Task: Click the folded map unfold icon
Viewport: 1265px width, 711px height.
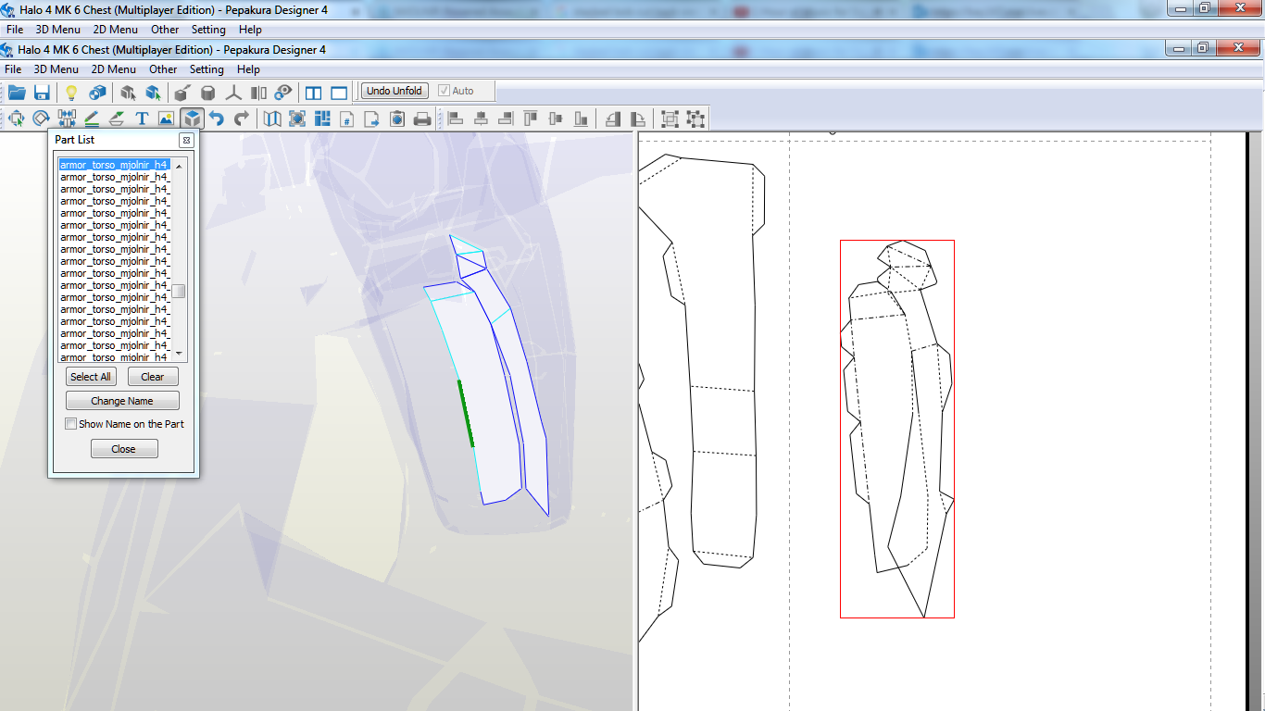Action: coord(272,118)
